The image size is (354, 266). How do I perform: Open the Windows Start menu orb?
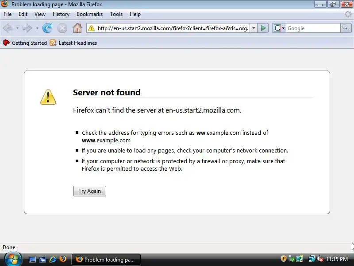coord(13,259)
